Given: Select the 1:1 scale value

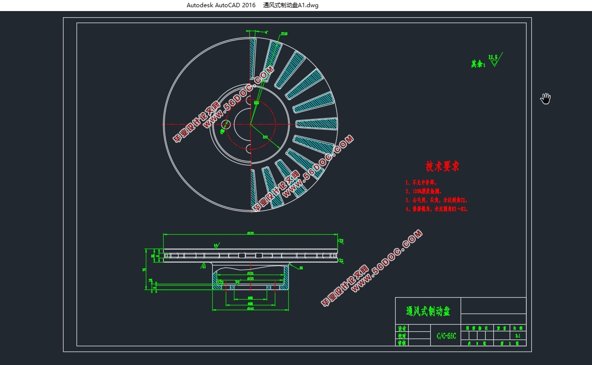Looking at the screenshot, I should click(x=517, y=335).
